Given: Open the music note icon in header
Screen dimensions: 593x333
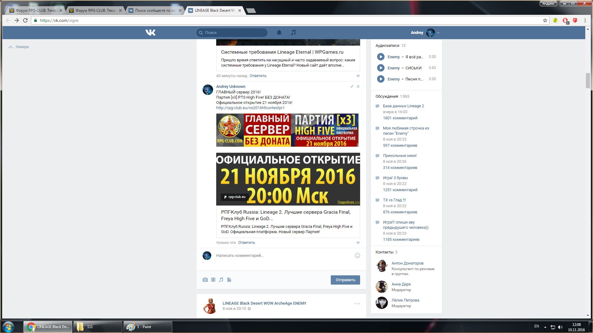Looking at the screenshot, I should tap(293, 32).
